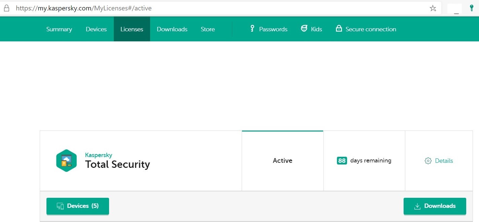Open Passwords section label

pos(273,29)
